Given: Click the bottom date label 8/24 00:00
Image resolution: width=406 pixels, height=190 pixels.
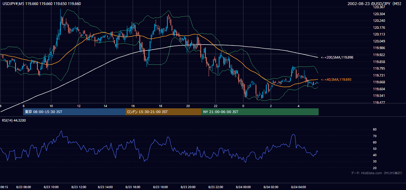Looking at the screenshot, I should click(x=243, y=187).
